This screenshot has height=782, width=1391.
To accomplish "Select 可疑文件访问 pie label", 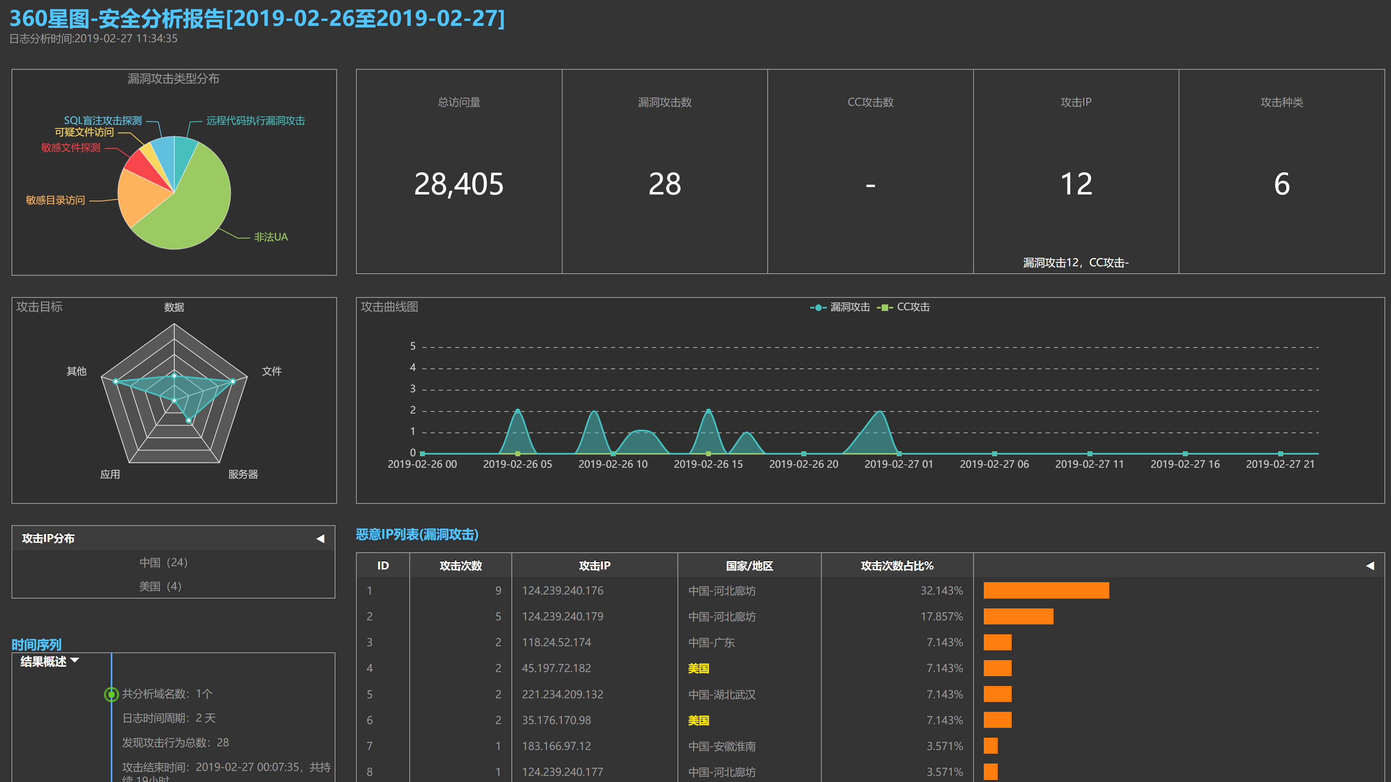I will (84, 132).
